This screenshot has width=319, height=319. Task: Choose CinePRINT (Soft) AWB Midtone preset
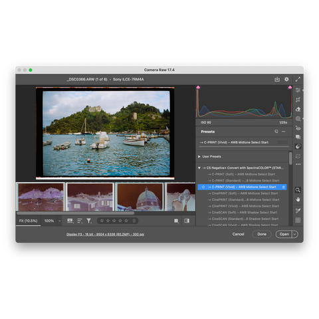point(243,193)
